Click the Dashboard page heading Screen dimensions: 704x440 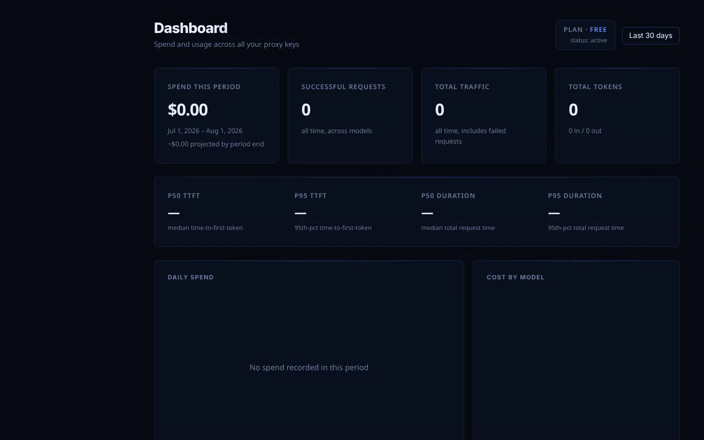click(x=191, y=28)
